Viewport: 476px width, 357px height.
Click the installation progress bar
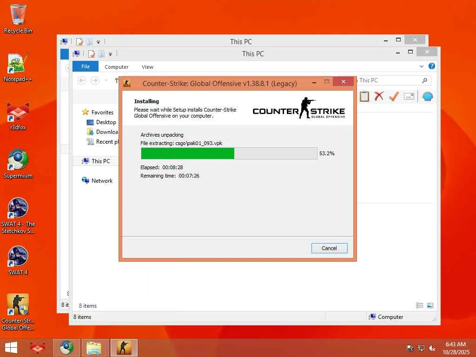[x=229, y=153]
